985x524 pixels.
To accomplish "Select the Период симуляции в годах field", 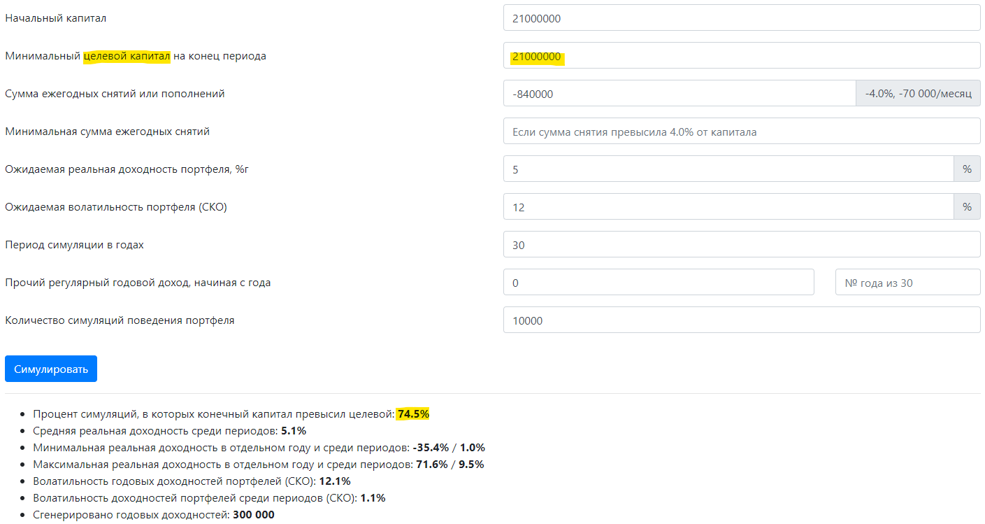I will click(742, 245).
